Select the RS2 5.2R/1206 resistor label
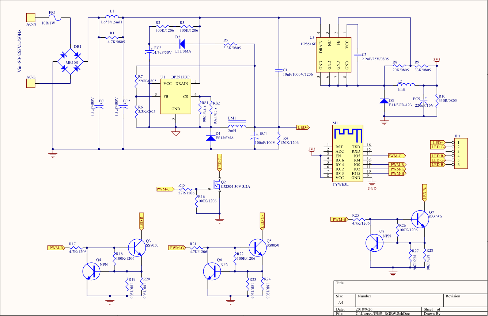The image size is (488, 316). (x=216, y=113)
